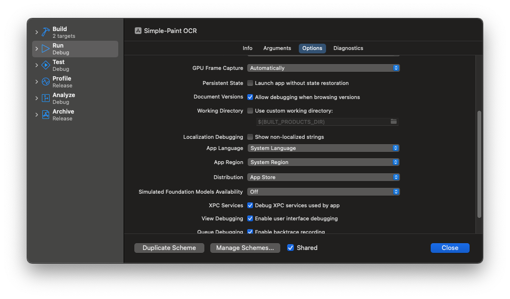Select the Run play icon
510x299 pixels.
45,49
